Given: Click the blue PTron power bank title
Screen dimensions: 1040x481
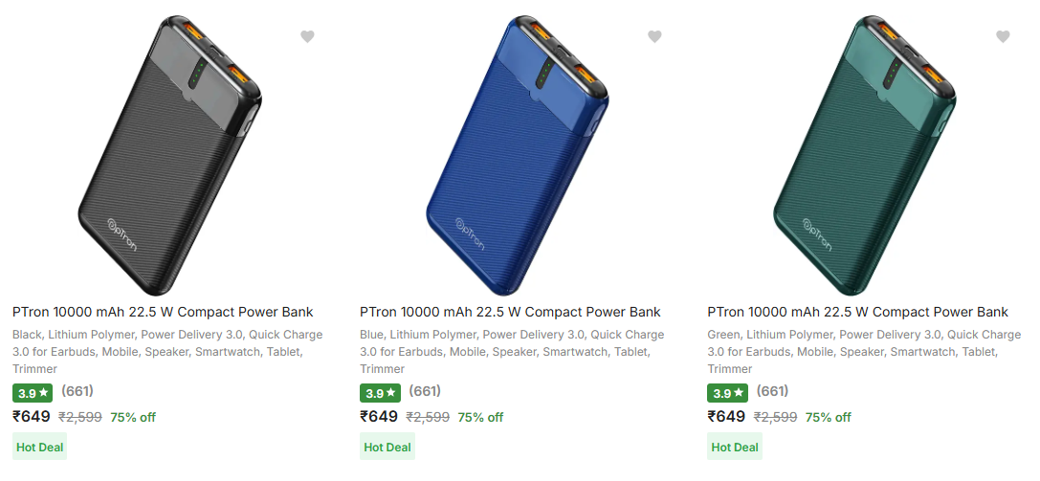Looking at the screenshot, I should [x=510, y=312].
